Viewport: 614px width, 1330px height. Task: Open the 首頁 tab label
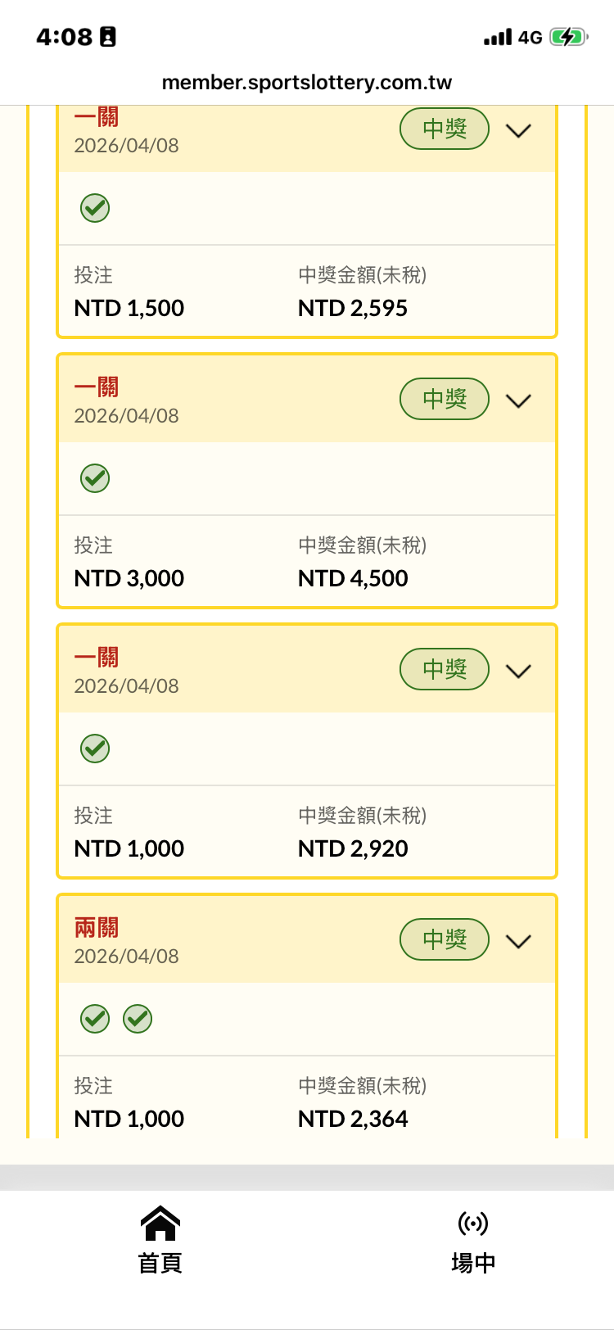click(x=160, y=1263)
